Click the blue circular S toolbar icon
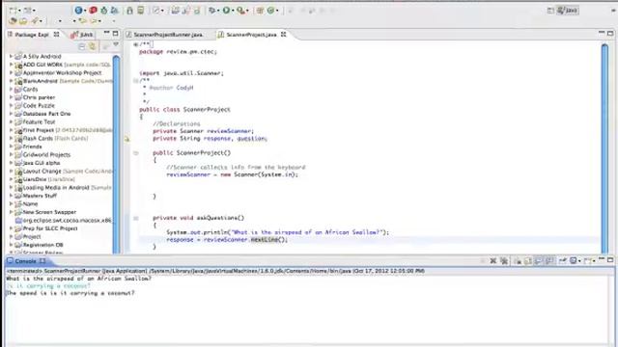Image resolution: width=618 pixels, height=347 pixels. tap(78, 11)
